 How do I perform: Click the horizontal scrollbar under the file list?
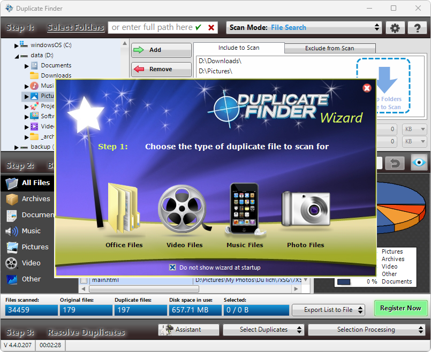144,289
